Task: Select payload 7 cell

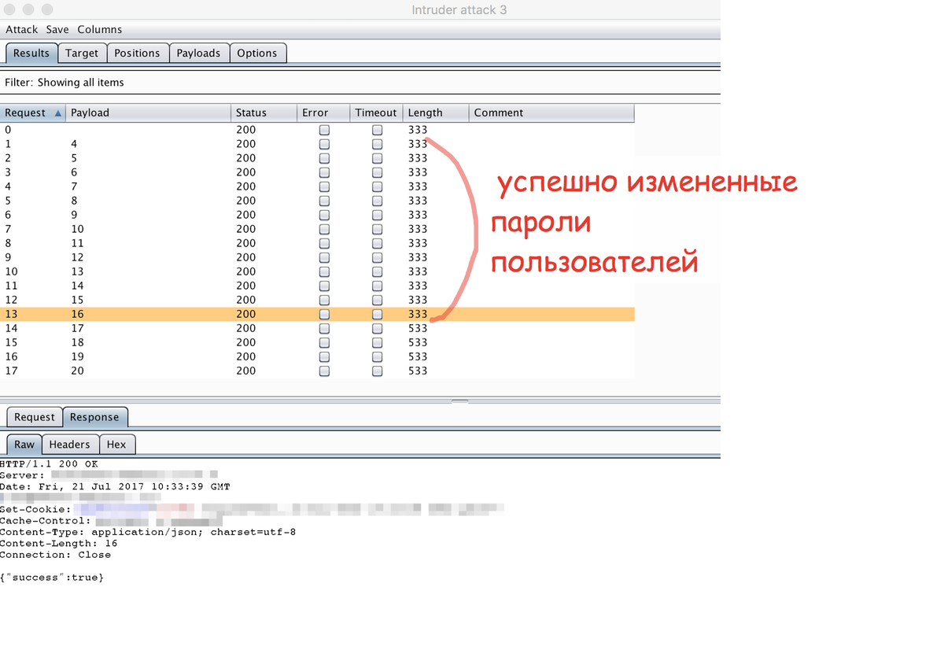Action: (x=74, y=186)
